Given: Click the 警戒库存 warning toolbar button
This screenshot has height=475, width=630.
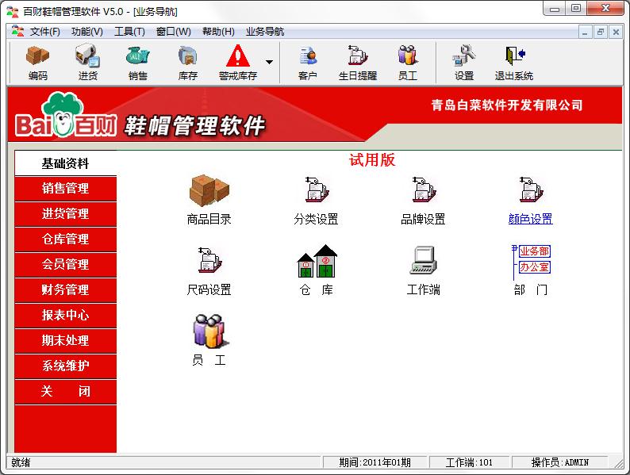Looking at the screenshot, I should coord(237,63).
